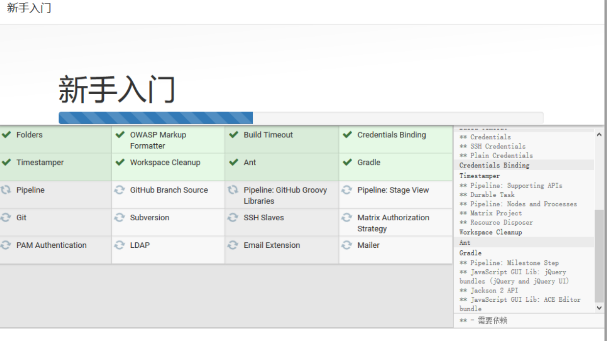The width and height of the screenshot is (607, 341).
Task: Click the large 新手入门 heading
Action: [117, 89]
